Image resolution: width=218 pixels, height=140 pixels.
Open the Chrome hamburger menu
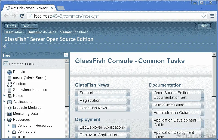pos(212,16)
